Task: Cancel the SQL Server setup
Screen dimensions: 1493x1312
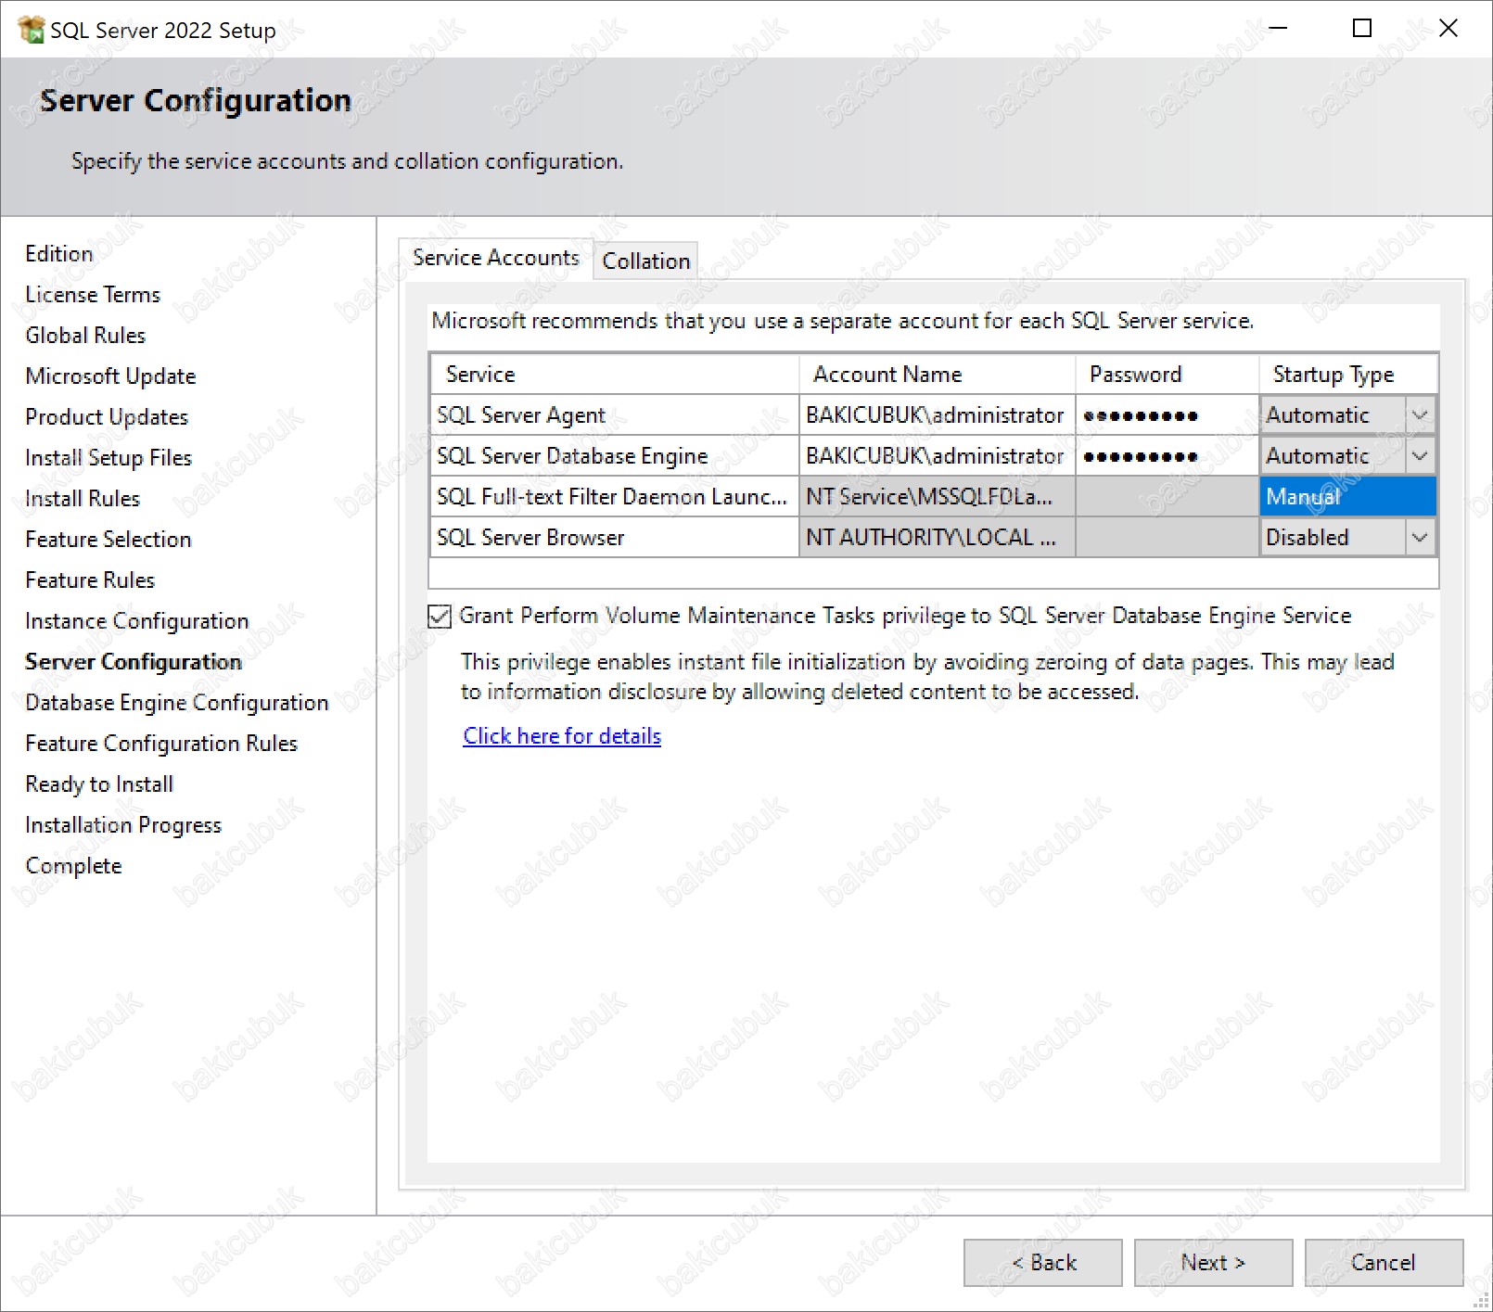Action: pyautogui.click(x=1384, y=1263)
